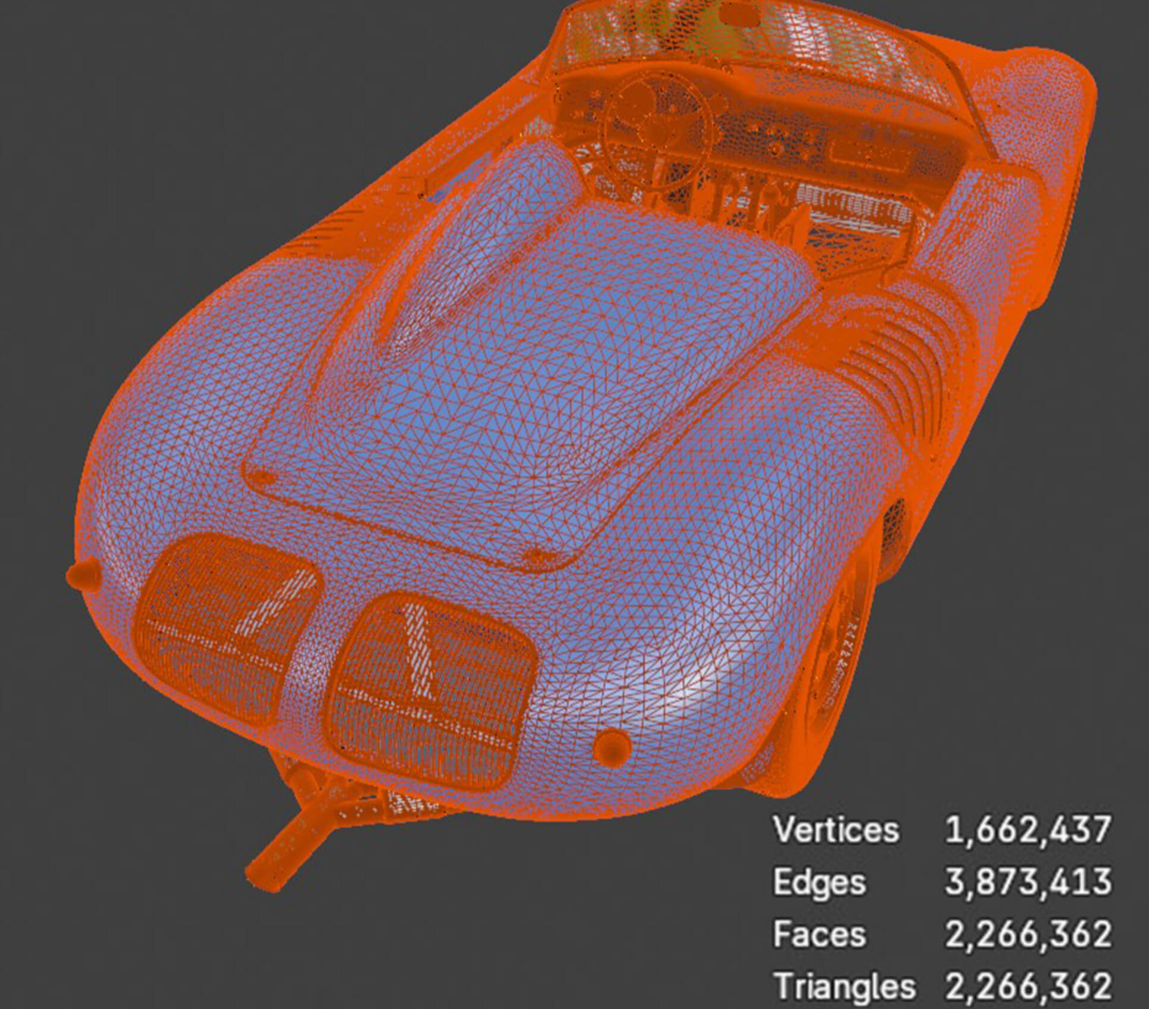Select the Triangles label in statistics overlay
The image size is (1149, 1009).
(844, 987)
